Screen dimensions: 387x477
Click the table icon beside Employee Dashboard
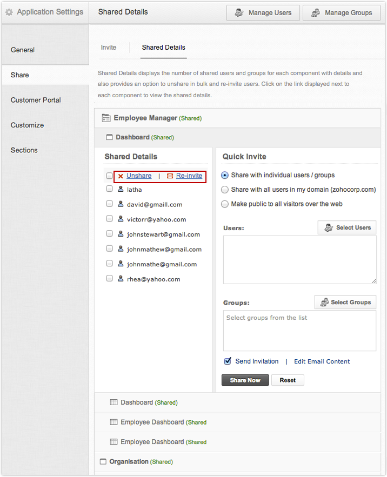[x=114, y=422]
